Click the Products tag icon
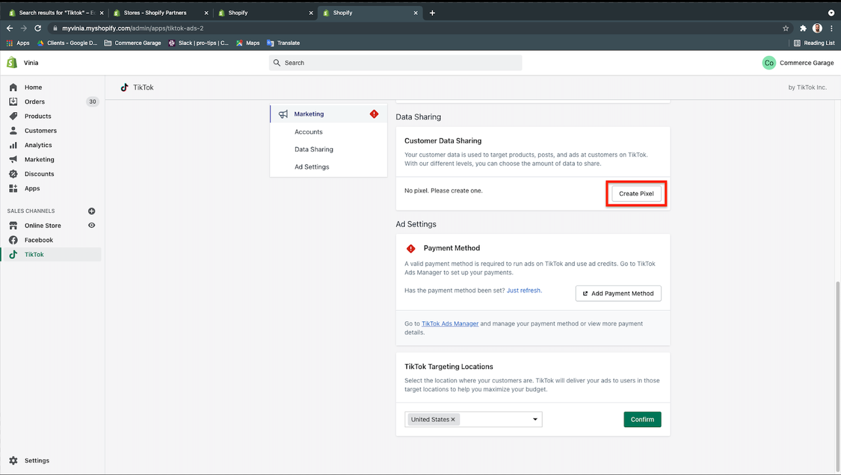 (13, 116)
